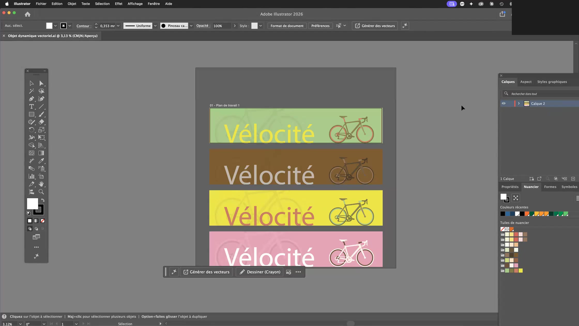Open the stroke weight dropdown
This screenshot has height=326, width=579.
pos(118,26)
